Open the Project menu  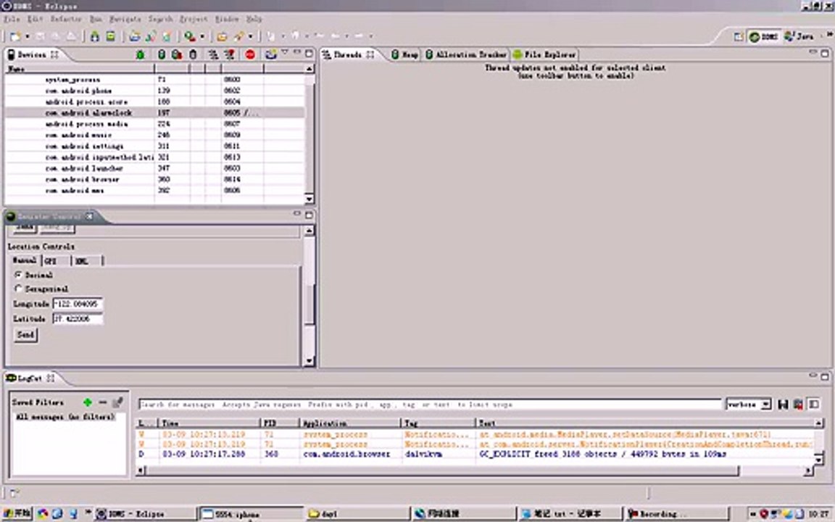(x=194, y=19)
